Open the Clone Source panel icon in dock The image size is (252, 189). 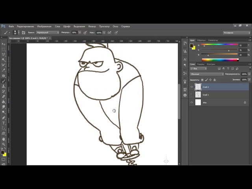point(185,51)
